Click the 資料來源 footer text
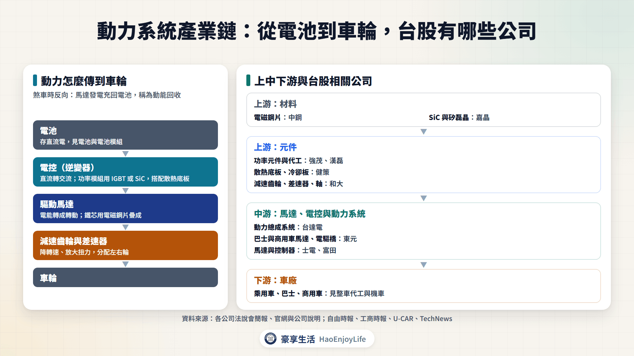 (x=317, y=319)
